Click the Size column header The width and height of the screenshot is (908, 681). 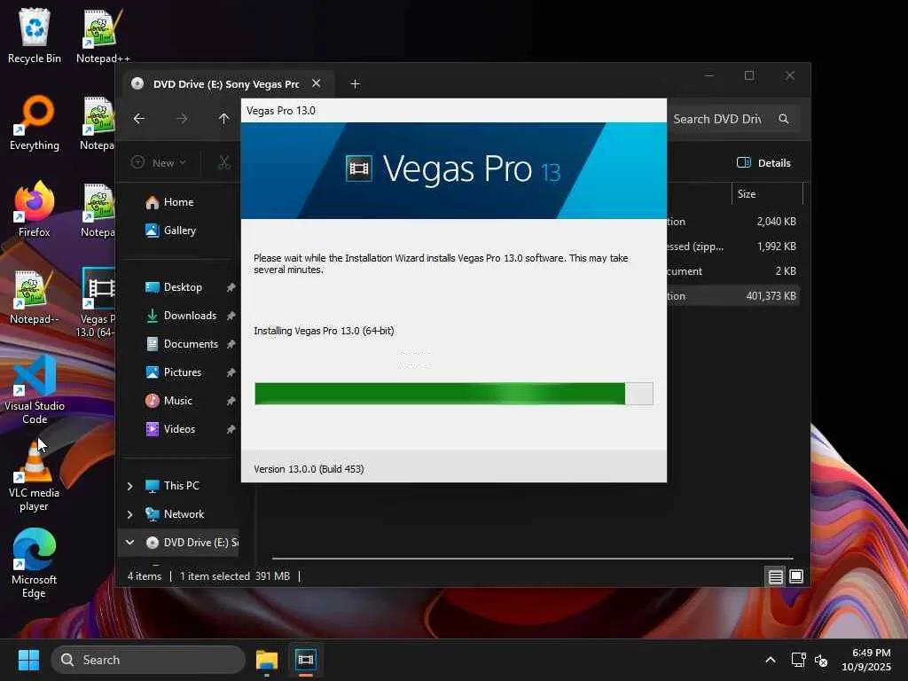point(768,194)
